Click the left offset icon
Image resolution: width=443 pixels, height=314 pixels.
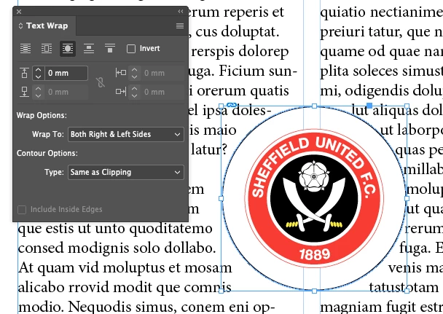coord(121,73)
